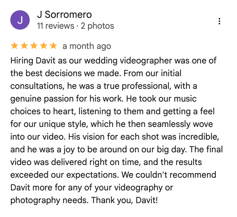Click the line starting "Hiring Davit as our"
Image resolution: width=237 pixels, height=217 pixels.
click(113, 61)
